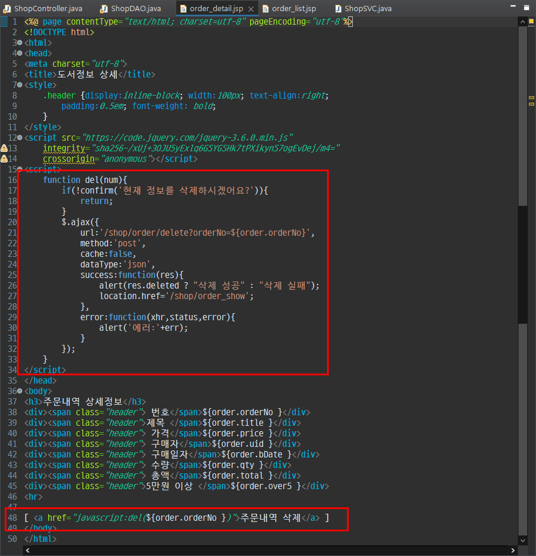Screen dimensions: 536x556
Task: Click the 'integrity' attribute on line 13
Action: click(x=64, y=148)
